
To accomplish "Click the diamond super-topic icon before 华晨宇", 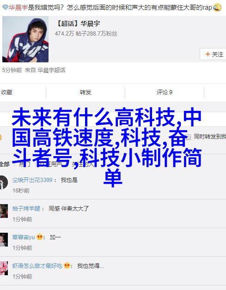I will click(x=6, y=7).
